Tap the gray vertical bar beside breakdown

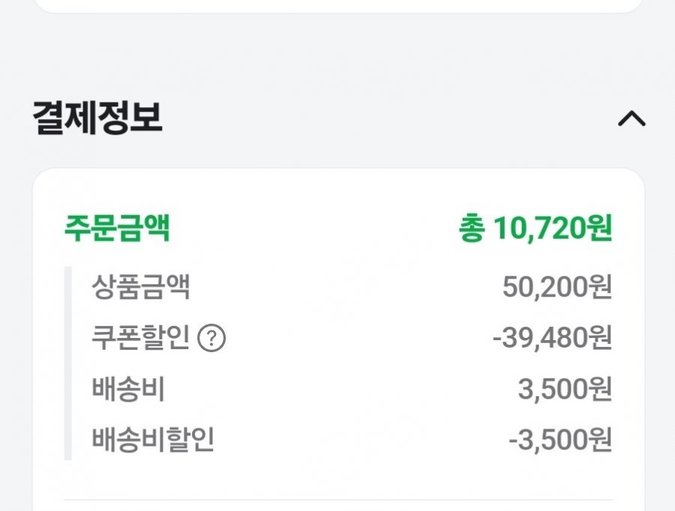[68, 363]
